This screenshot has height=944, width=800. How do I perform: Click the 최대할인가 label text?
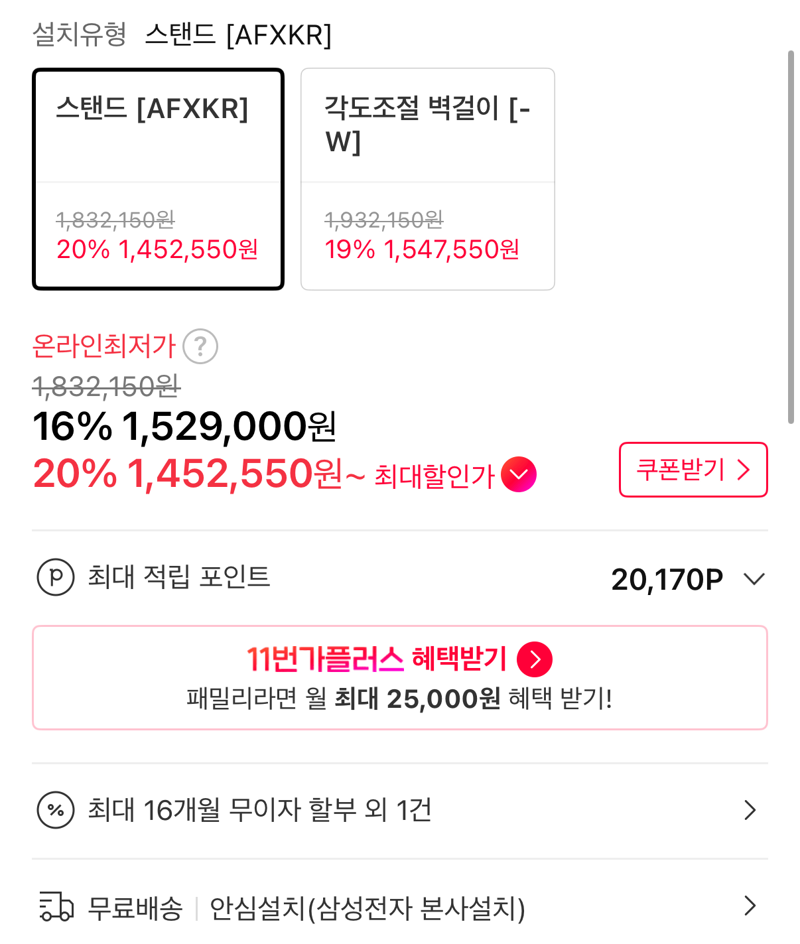point(434,476)
